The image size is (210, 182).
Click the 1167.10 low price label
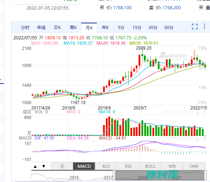click(78, 103)
